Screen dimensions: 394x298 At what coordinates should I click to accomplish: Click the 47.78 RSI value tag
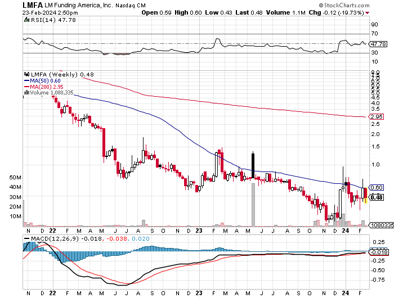[378, 44]
